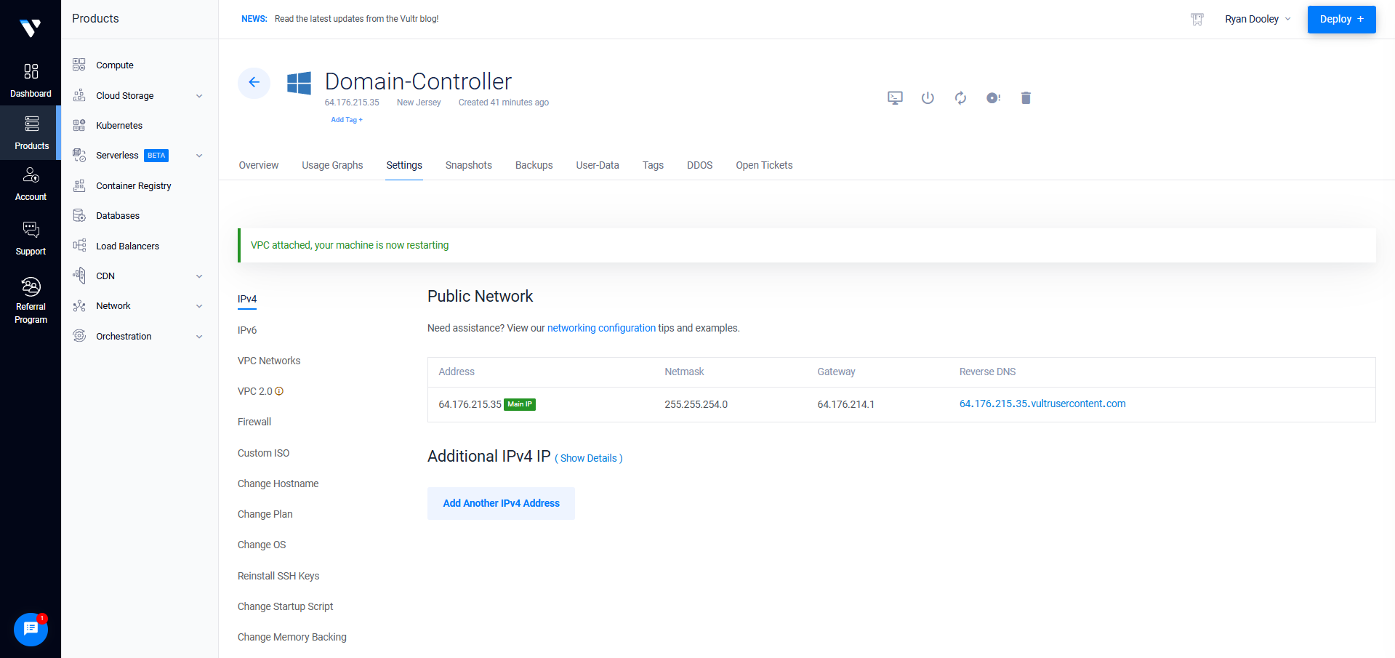
Task: Select IPv4 in settings menu
Action: pyautogui.click(x=247, y=299)
